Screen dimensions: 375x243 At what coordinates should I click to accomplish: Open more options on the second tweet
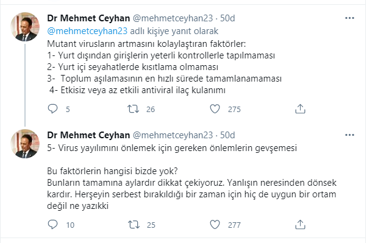click(x=349, y=135)
